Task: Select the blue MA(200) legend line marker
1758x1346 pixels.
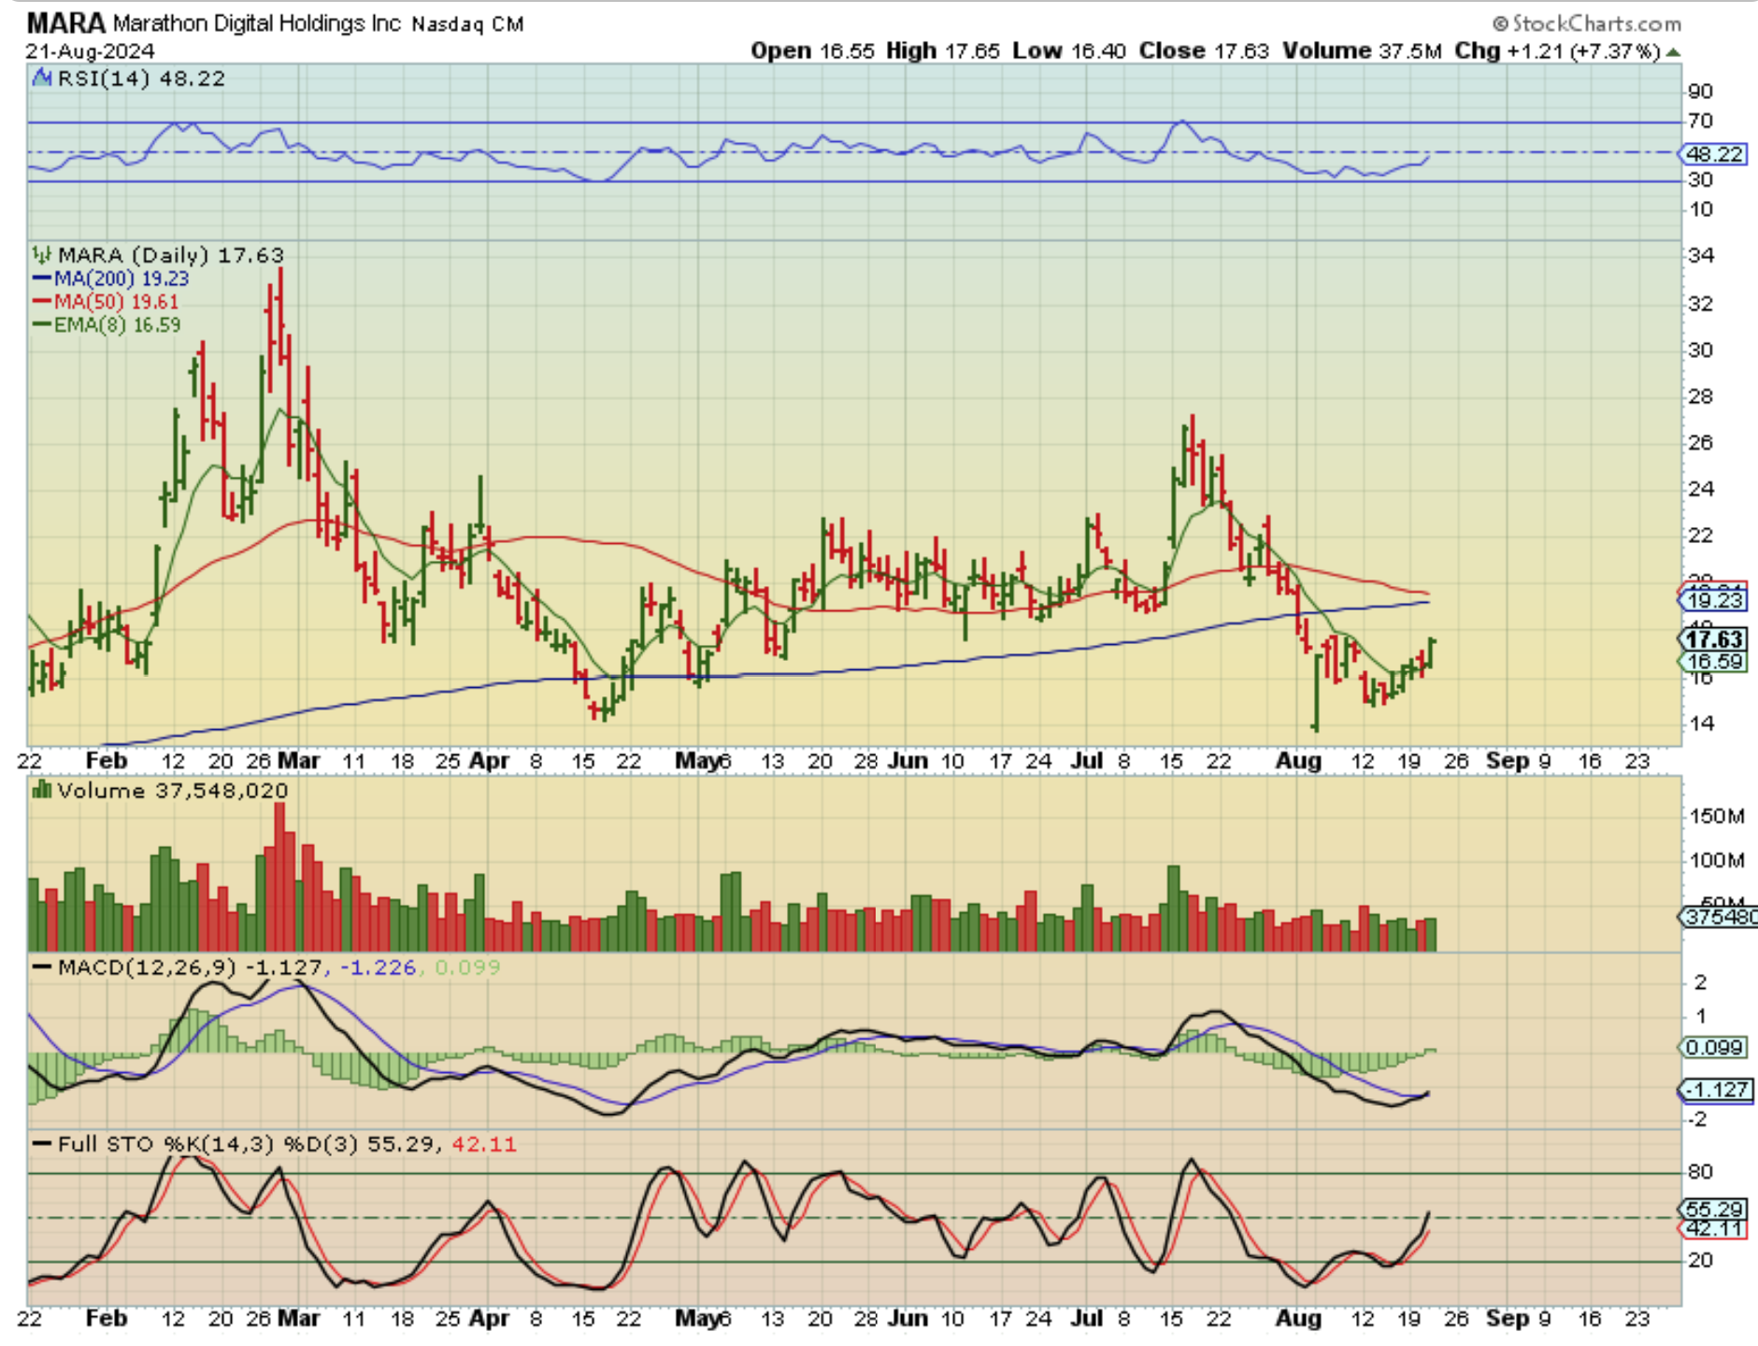Action: click(x=42, y=279)
